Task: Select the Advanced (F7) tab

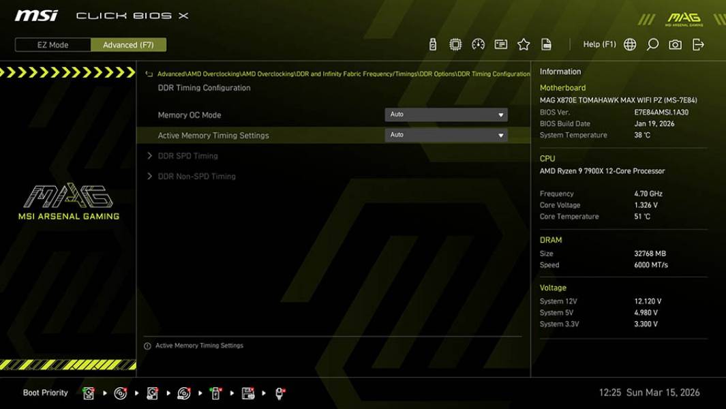Action: pos(129,44)
